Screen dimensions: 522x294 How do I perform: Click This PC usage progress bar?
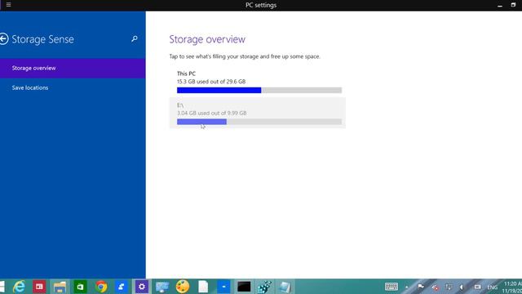(x=259, y=90)
